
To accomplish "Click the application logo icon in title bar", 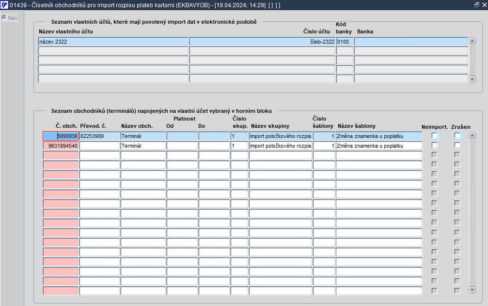I will 4,5.
